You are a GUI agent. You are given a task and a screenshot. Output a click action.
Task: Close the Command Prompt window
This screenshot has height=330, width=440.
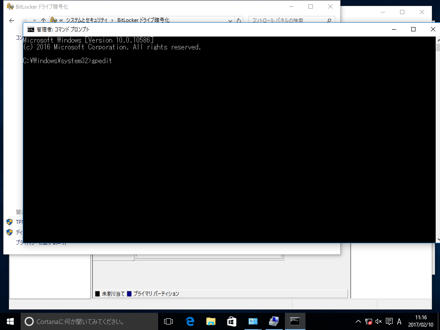(433, 30)
